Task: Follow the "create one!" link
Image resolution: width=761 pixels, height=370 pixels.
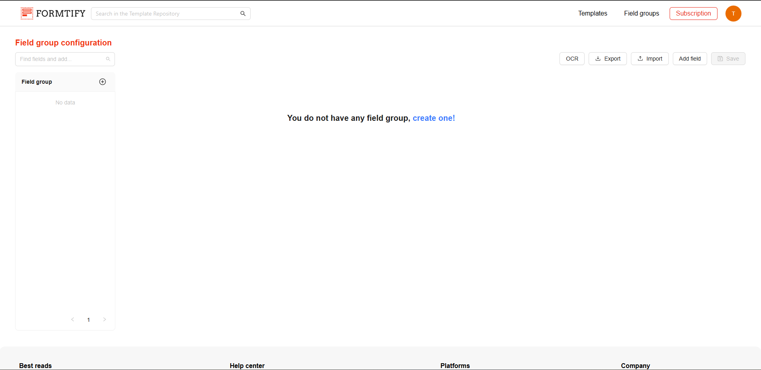Action: 433,118
